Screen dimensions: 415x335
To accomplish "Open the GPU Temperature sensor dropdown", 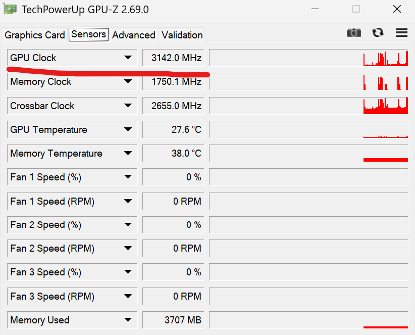I will (x=128, y=130).
